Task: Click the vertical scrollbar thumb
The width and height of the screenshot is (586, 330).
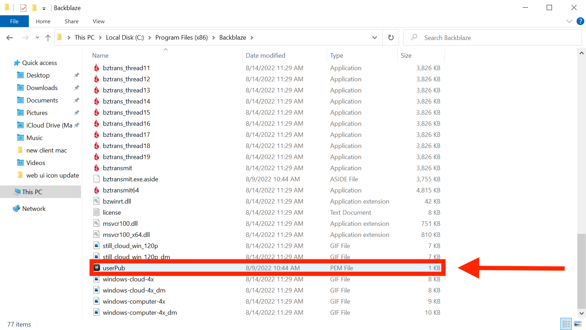Action: click(581, 271)
